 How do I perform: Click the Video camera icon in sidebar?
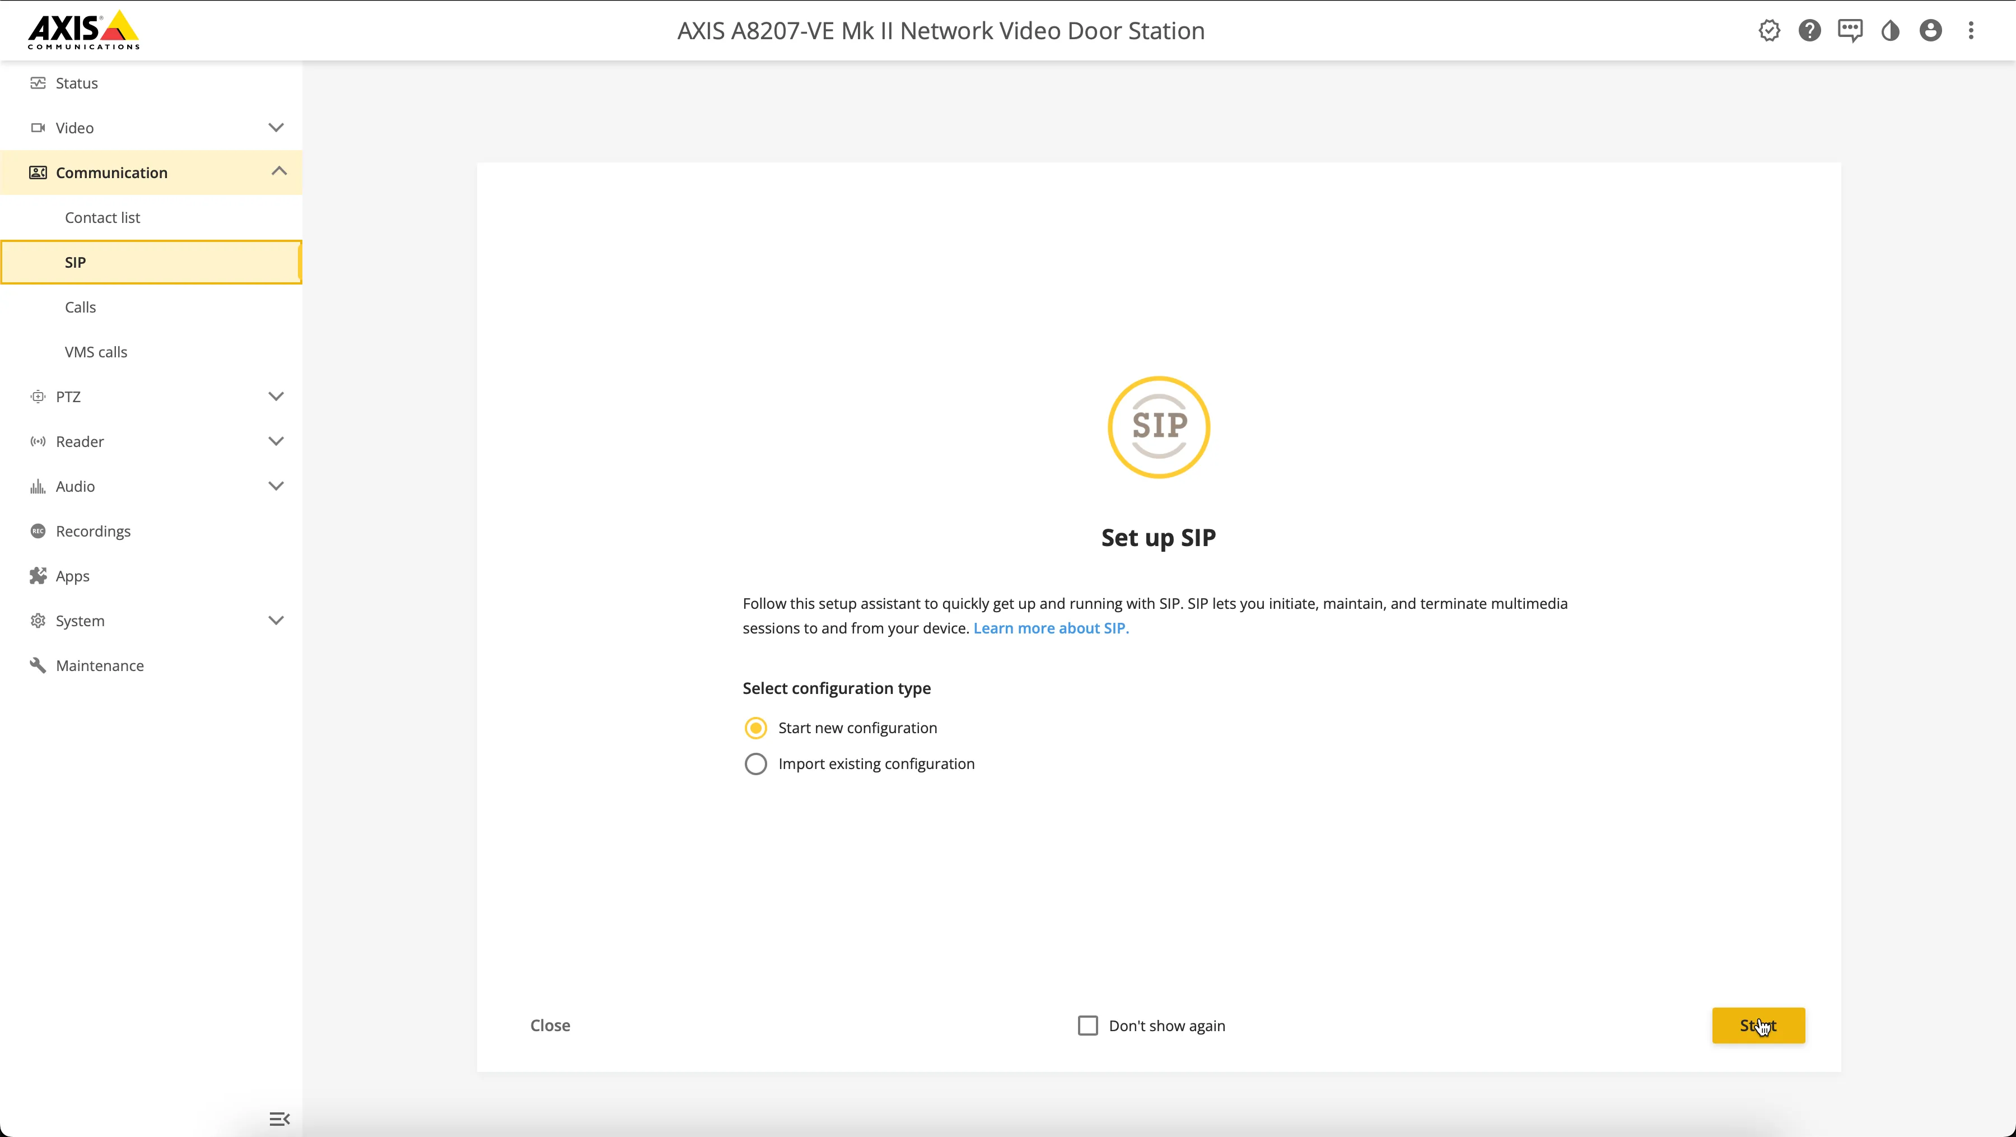tap(38, 128)
